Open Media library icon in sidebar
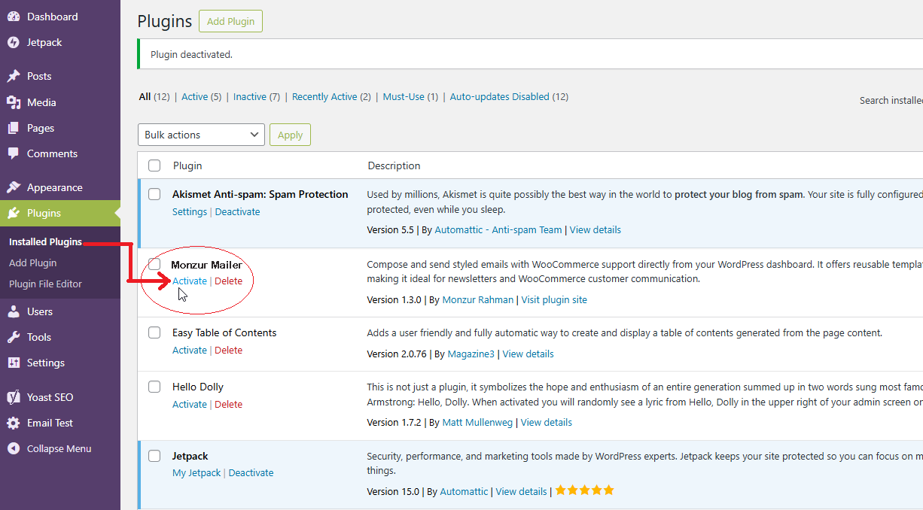923x510 pixels. (14, 102)
